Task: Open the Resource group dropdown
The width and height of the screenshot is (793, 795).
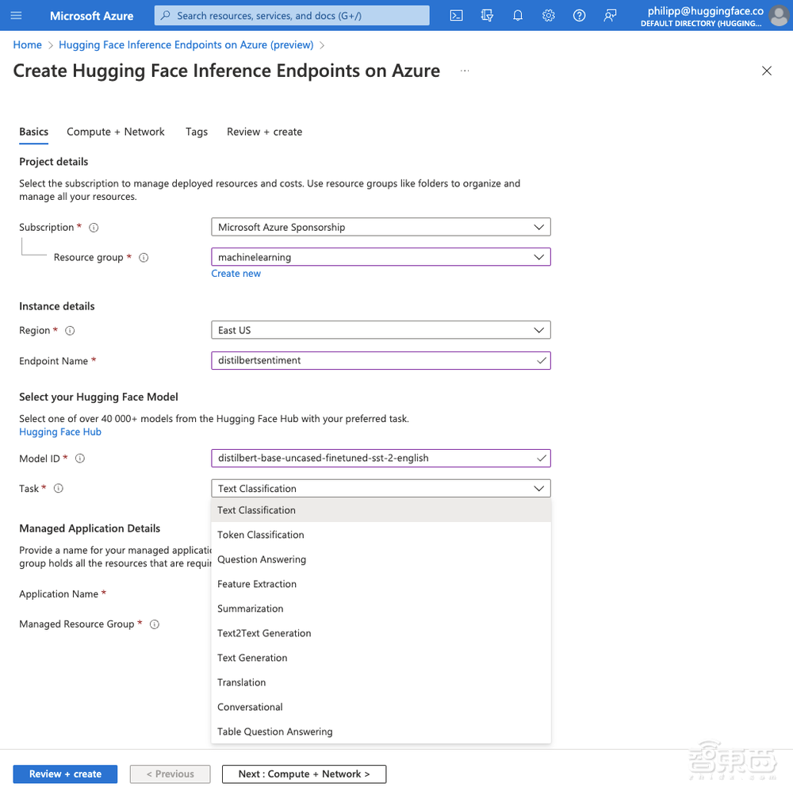Action: [381, 257]
